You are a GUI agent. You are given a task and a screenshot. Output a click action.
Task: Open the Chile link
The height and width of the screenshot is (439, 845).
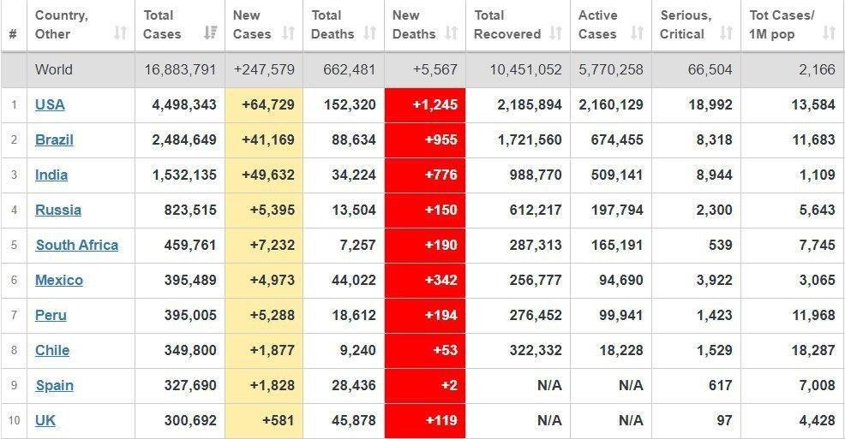click(x=52, y=351)
